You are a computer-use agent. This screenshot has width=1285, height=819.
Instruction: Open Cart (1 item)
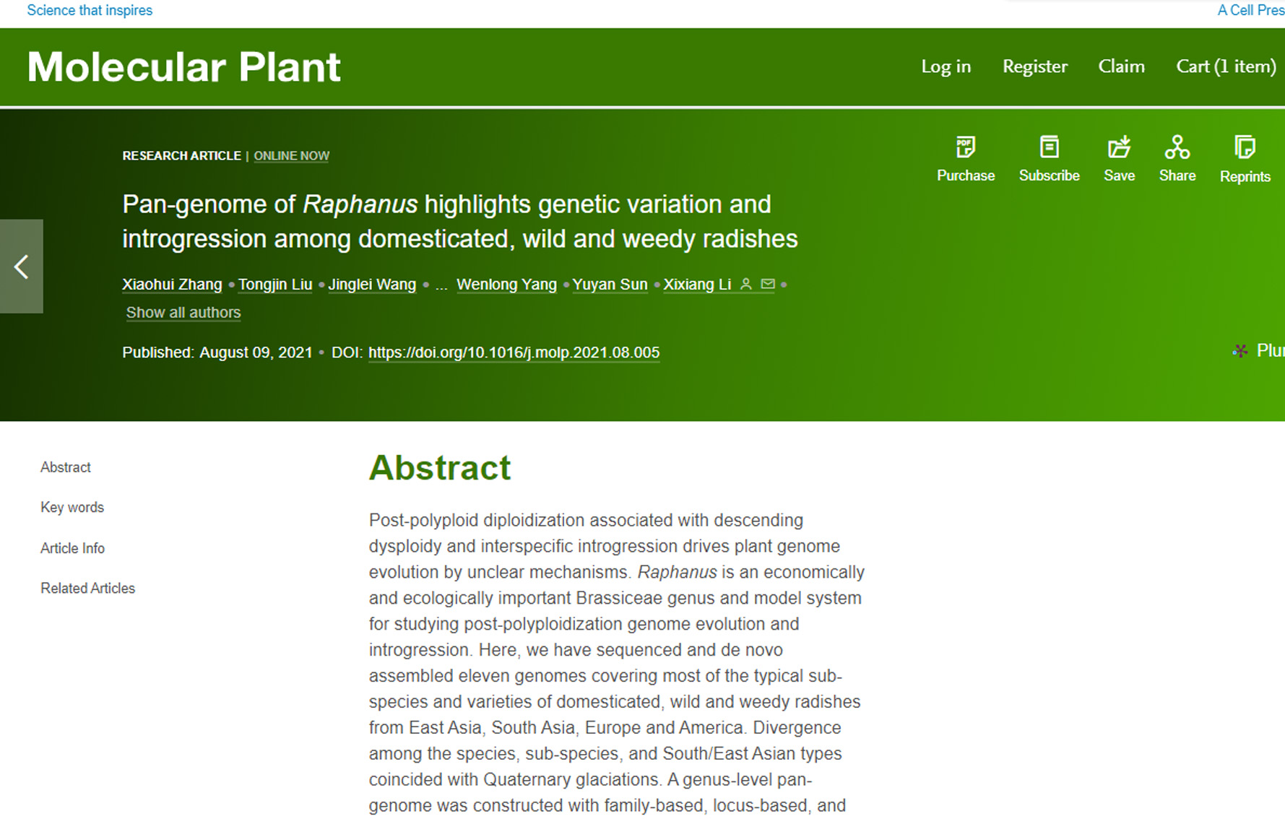(1226, 66)
